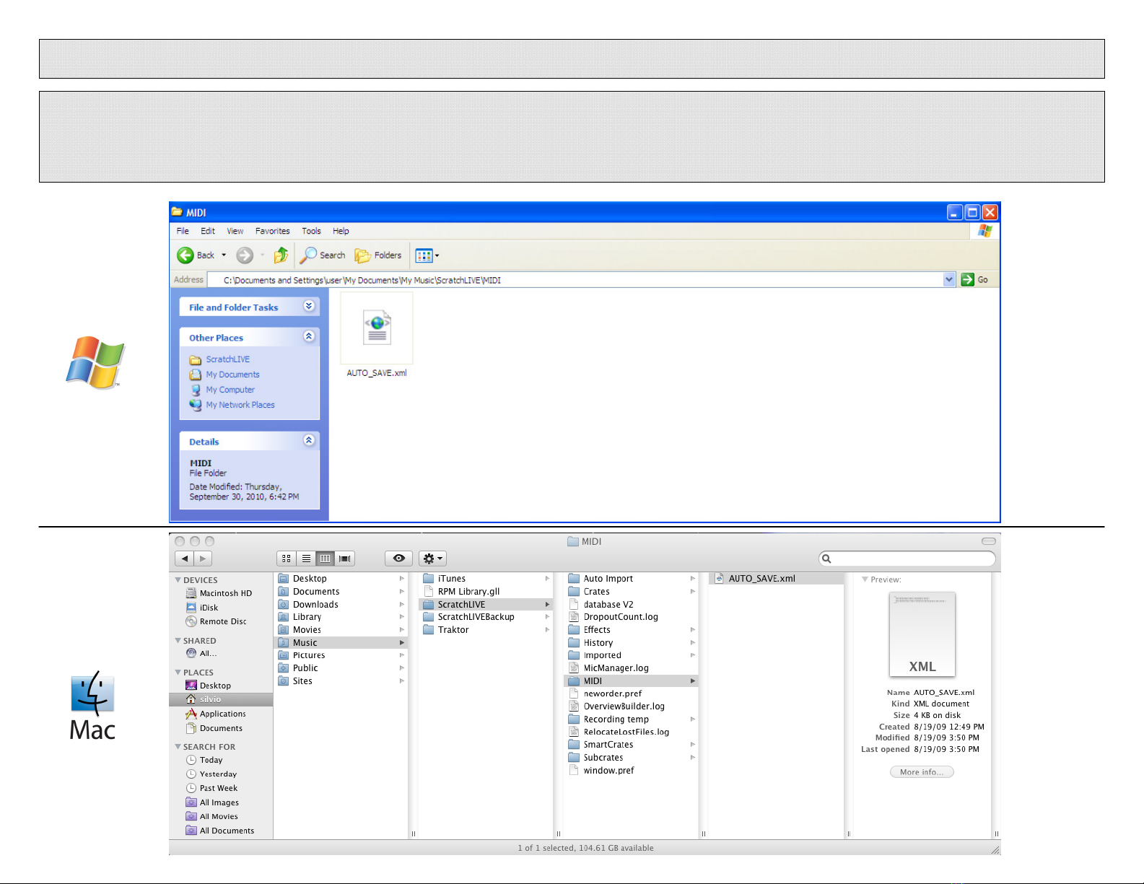The width and height of the screenshot is (1144, 884).
Task: Open the Favorites menu in Explorer
Action: pyautogui.click(x=272, y=231)
